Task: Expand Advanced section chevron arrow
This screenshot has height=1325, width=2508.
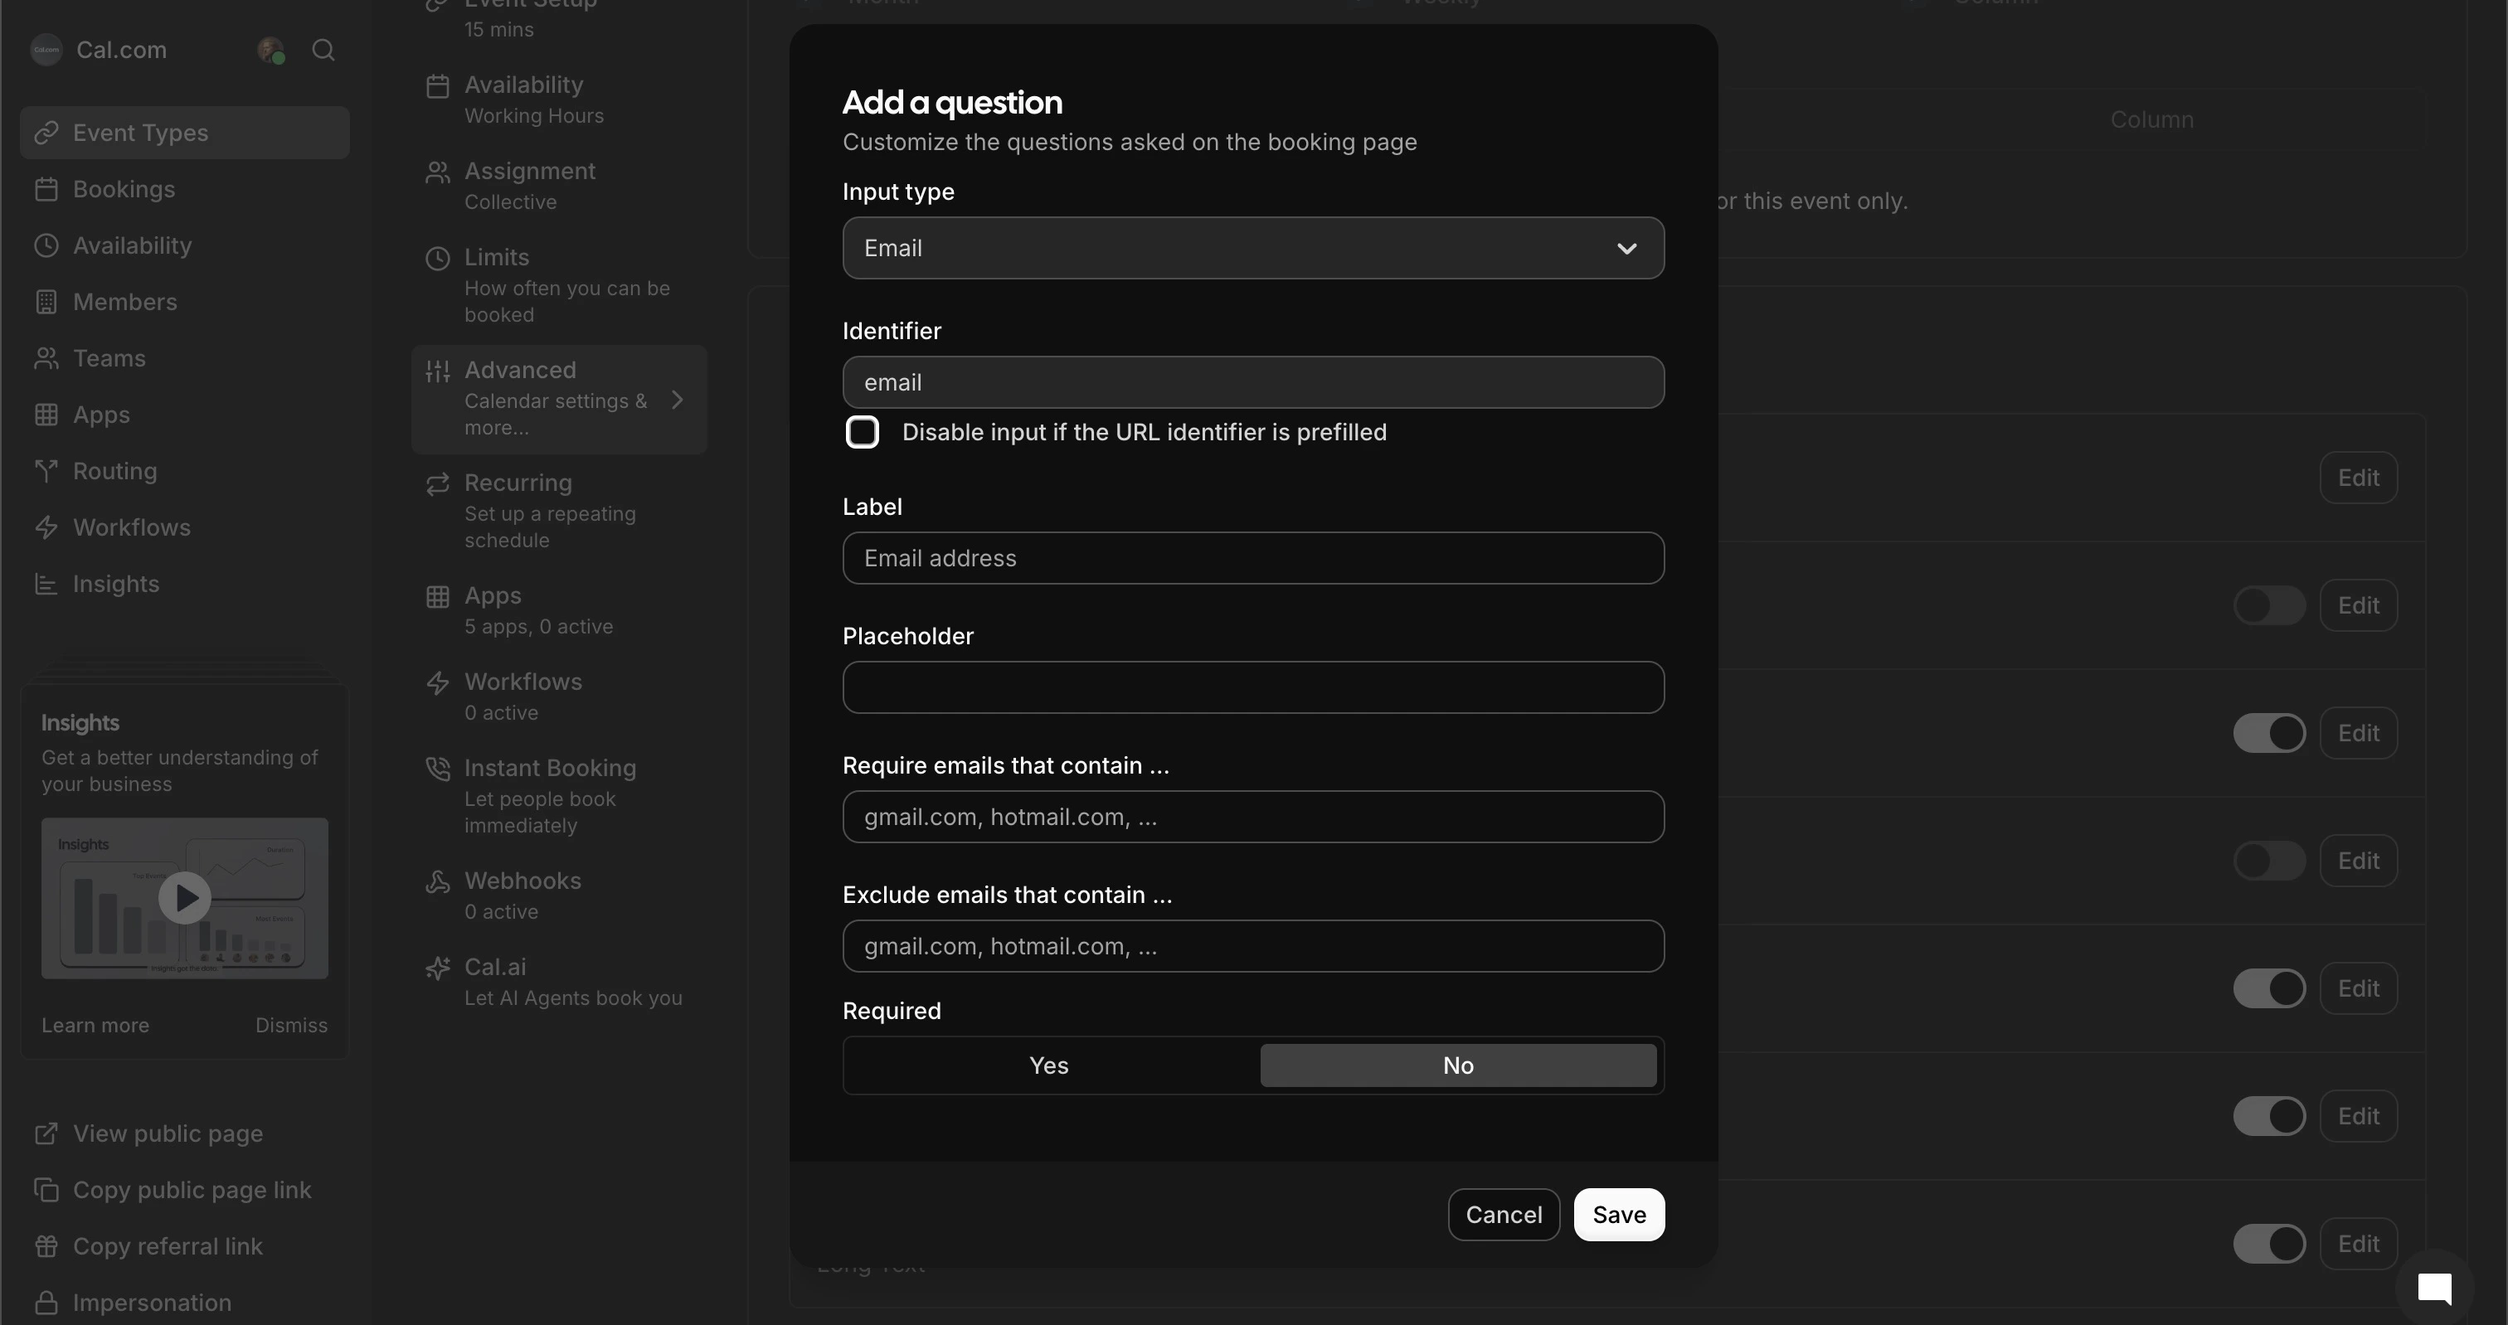Action: click(678, 400)
